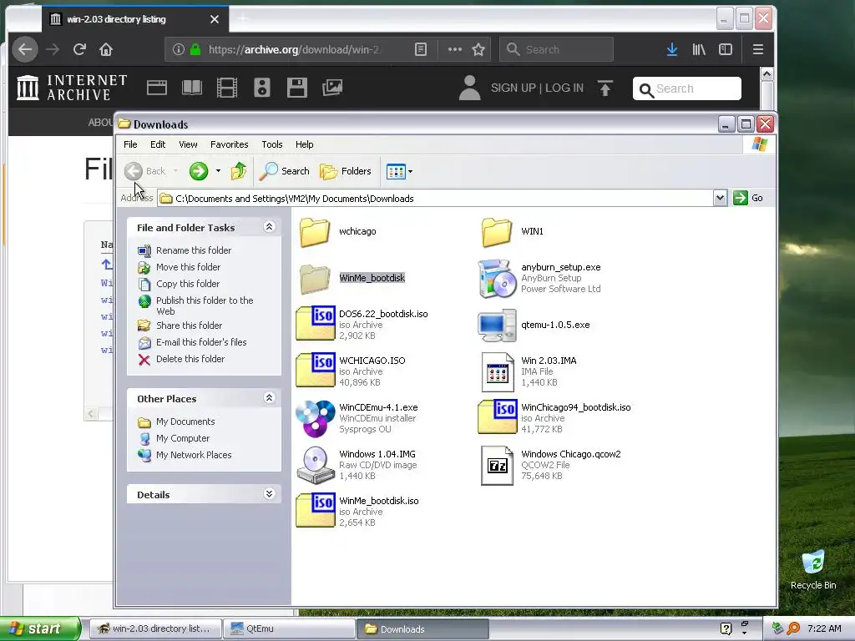Image resolution: width=855 pixels, height=641 pixels.
Task: Click Share this folder link
Action: [x=190, y=326]
